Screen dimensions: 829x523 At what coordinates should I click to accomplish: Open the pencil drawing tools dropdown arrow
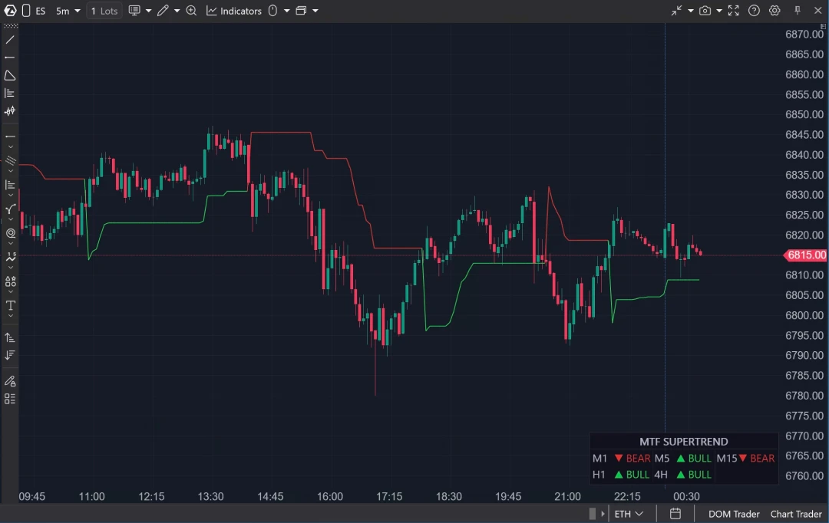[177, 11]
